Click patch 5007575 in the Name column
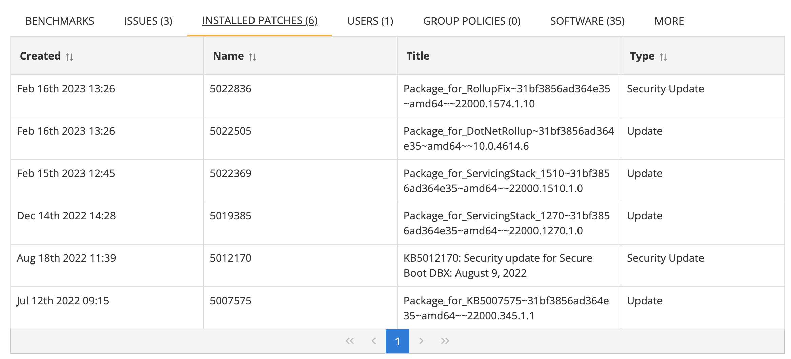The height and width of the screenshot is (359, 791). (230, 301)
